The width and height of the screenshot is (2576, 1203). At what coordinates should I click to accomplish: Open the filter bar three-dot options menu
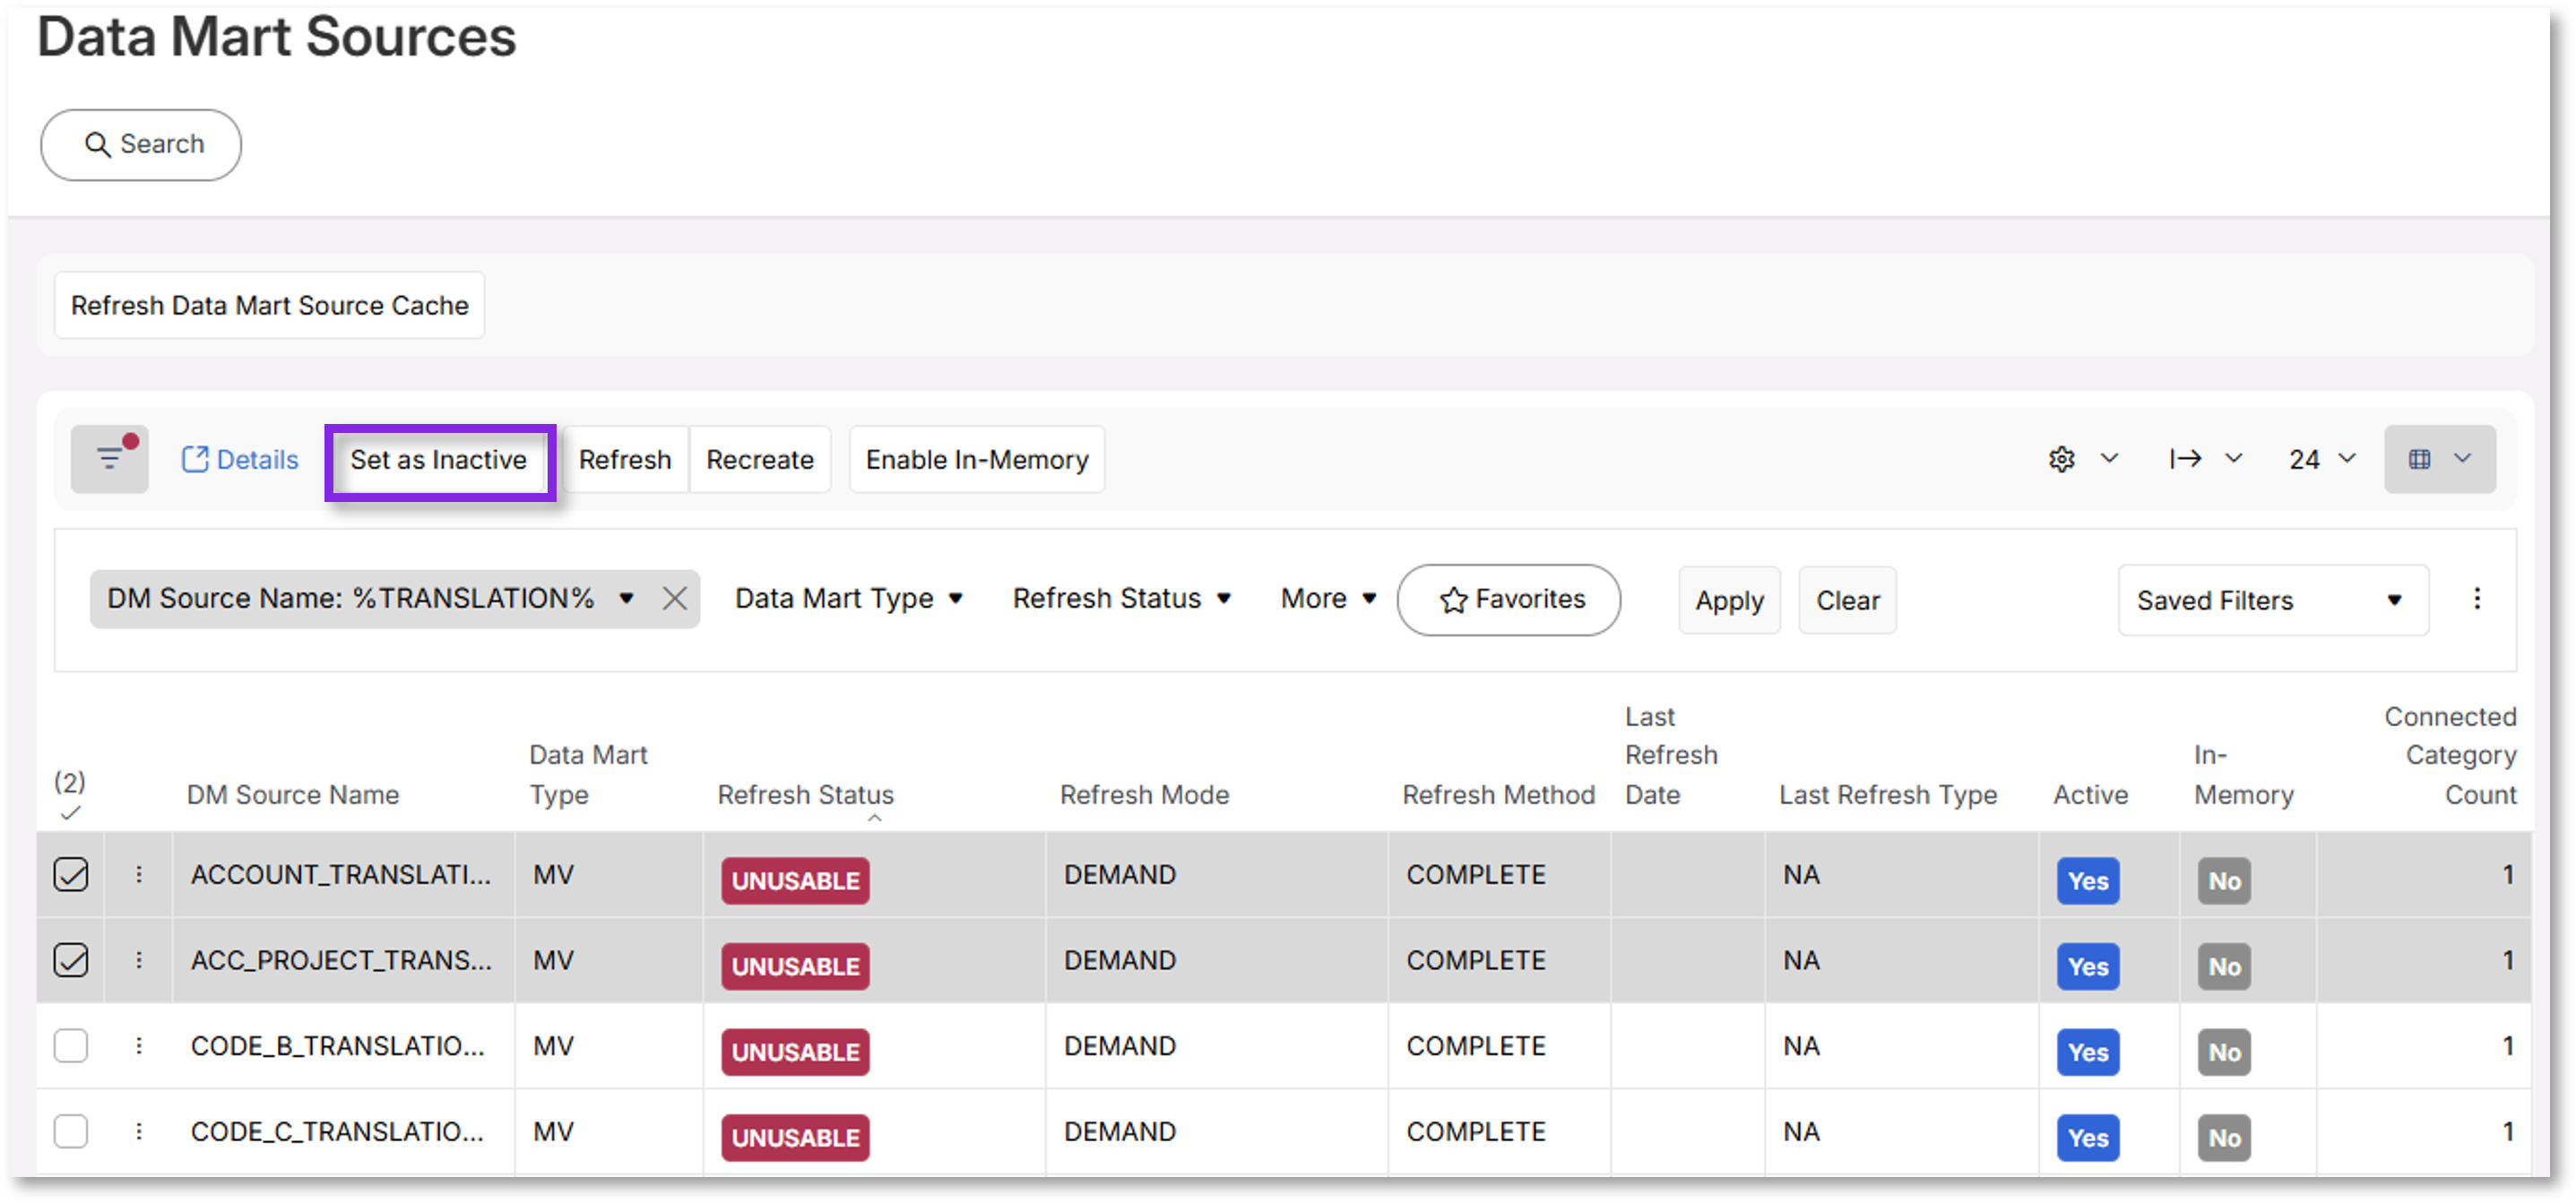click(2476, 599)
